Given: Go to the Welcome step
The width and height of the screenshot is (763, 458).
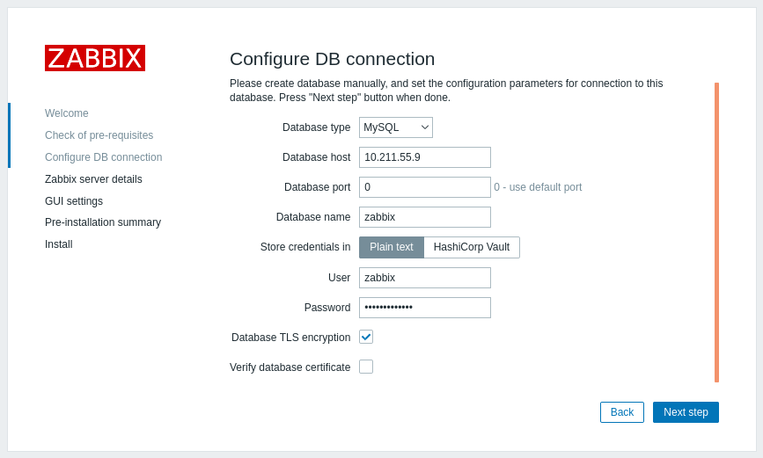Looking at the screenshot, I should 67,113.
